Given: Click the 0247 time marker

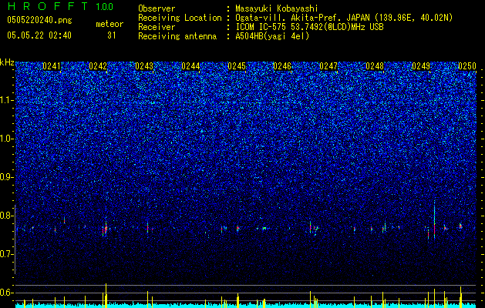Looking at the screenshot, I should tap(328, 66).
